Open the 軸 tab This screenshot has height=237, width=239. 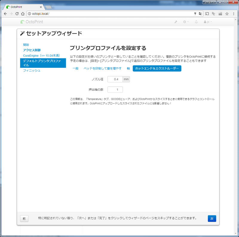pyautogui.click(x=128, y=68)
